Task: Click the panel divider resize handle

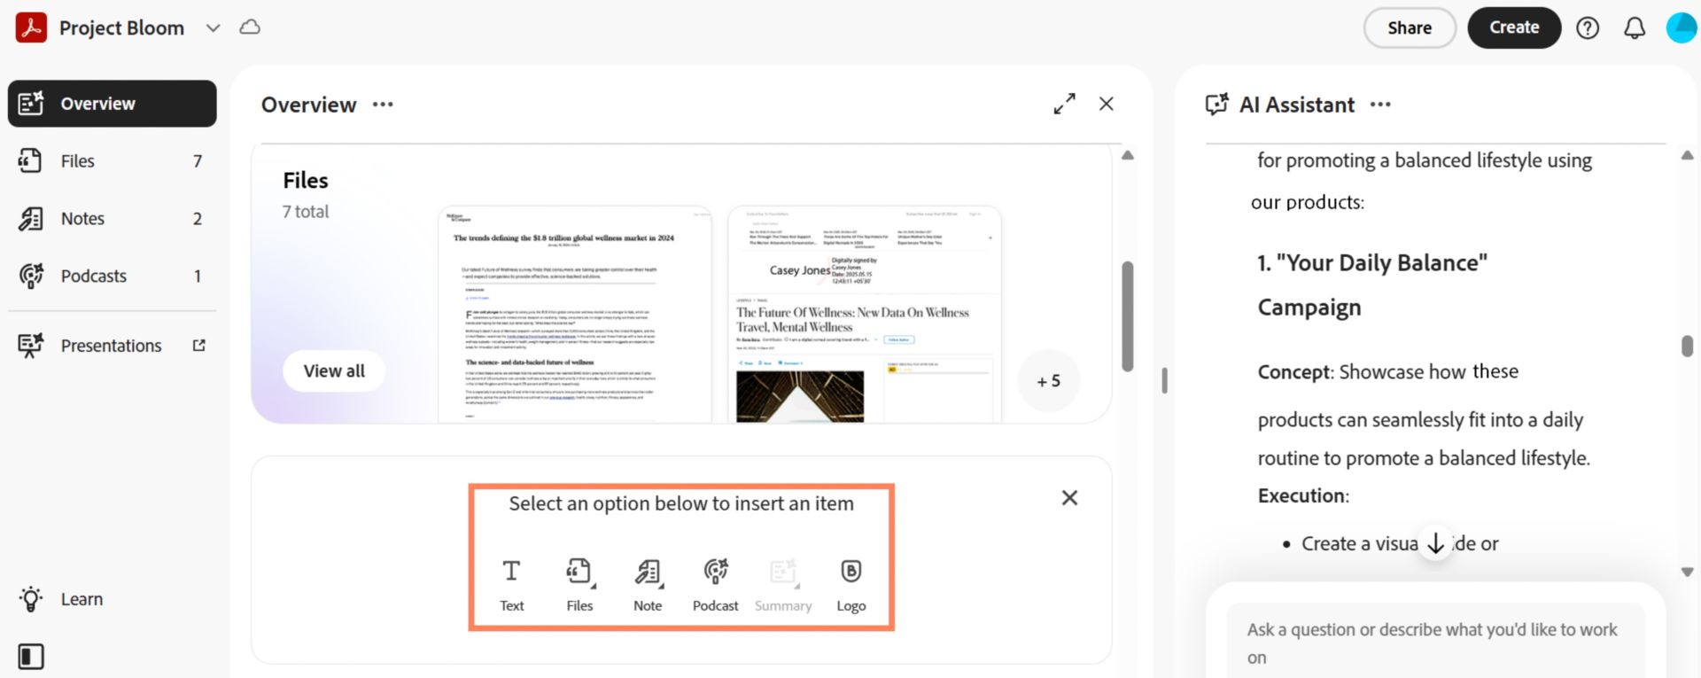Action: click(1164, 380)
